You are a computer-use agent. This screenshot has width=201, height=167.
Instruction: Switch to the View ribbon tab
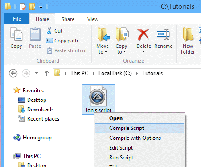tap(93, 19)
